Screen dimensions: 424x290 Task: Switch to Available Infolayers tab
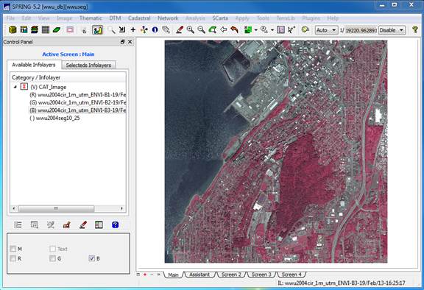(x=34, y=65)
